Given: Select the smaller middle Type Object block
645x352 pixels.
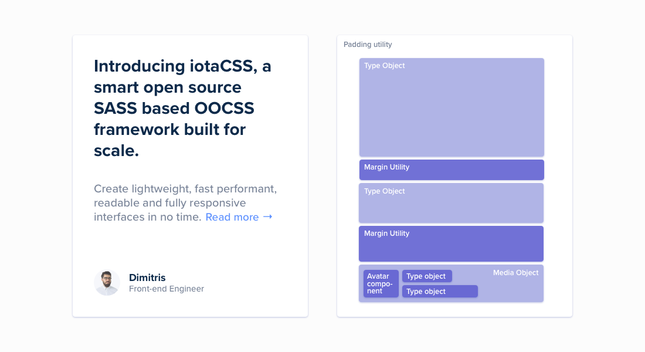Looking at the screenshot, I should (x=451, y=203).
